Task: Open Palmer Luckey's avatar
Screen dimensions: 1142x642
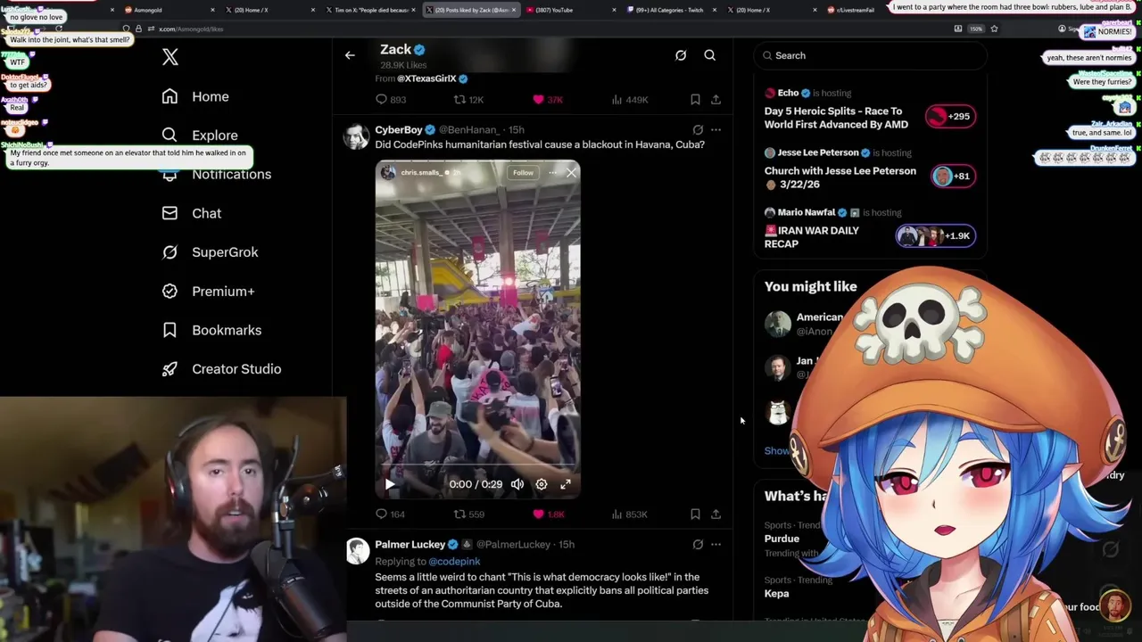Action: [x=357, y=551]
